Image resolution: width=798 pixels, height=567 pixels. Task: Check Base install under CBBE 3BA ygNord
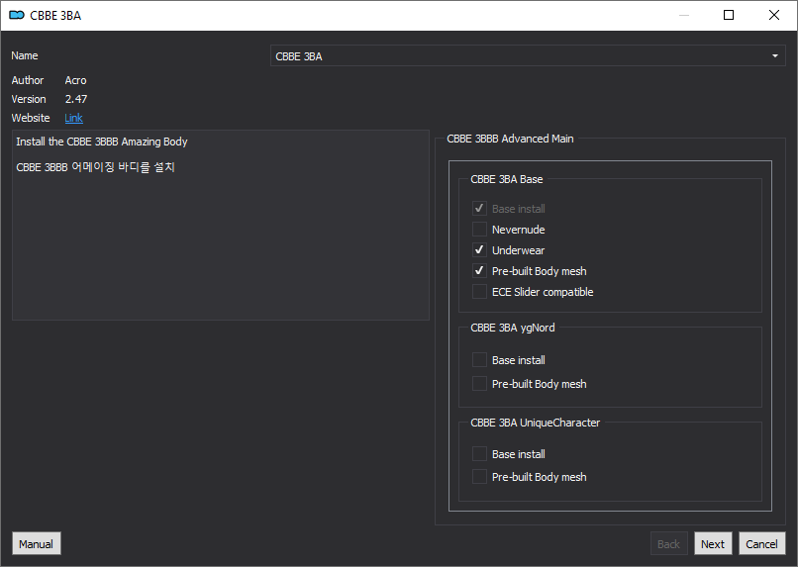pos(479,360)
